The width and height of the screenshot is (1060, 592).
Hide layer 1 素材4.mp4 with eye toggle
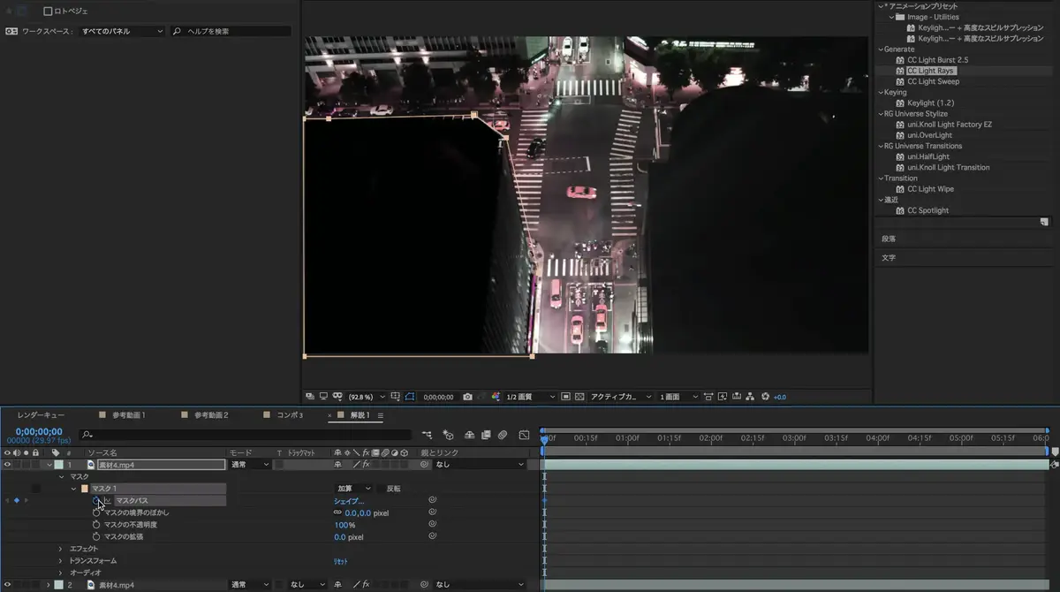point(7,464)
